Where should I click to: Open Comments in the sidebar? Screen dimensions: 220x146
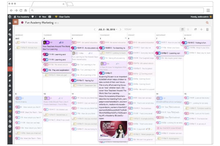pos(10,45)
